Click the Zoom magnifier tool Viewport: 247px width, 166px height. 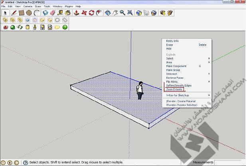tap(123, 12)
